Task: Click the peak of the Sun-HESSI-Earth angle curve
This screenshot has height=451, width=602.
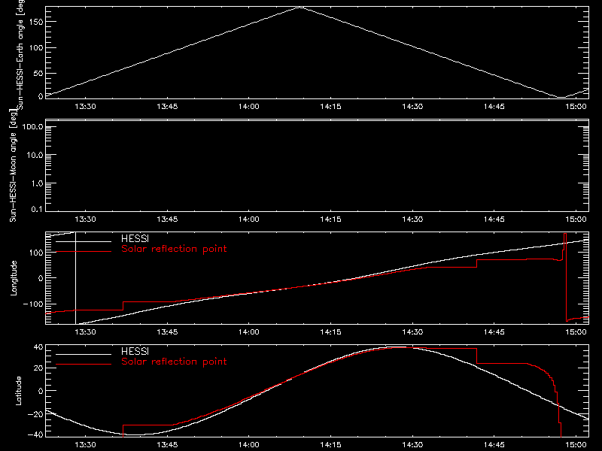Action: (x=300, y=7)
